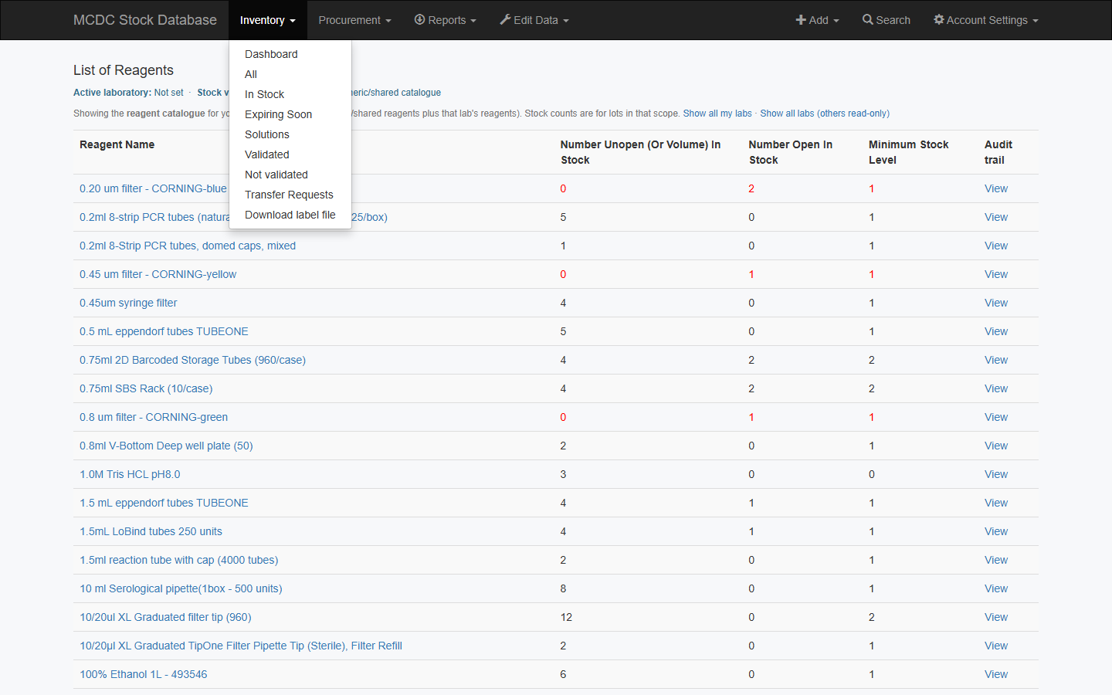The height and width of the screenshot is (695, 1112).
Task: Open the 1.0M Tris HCL pH8.0 reagent
Action: [x=130, y=474]
